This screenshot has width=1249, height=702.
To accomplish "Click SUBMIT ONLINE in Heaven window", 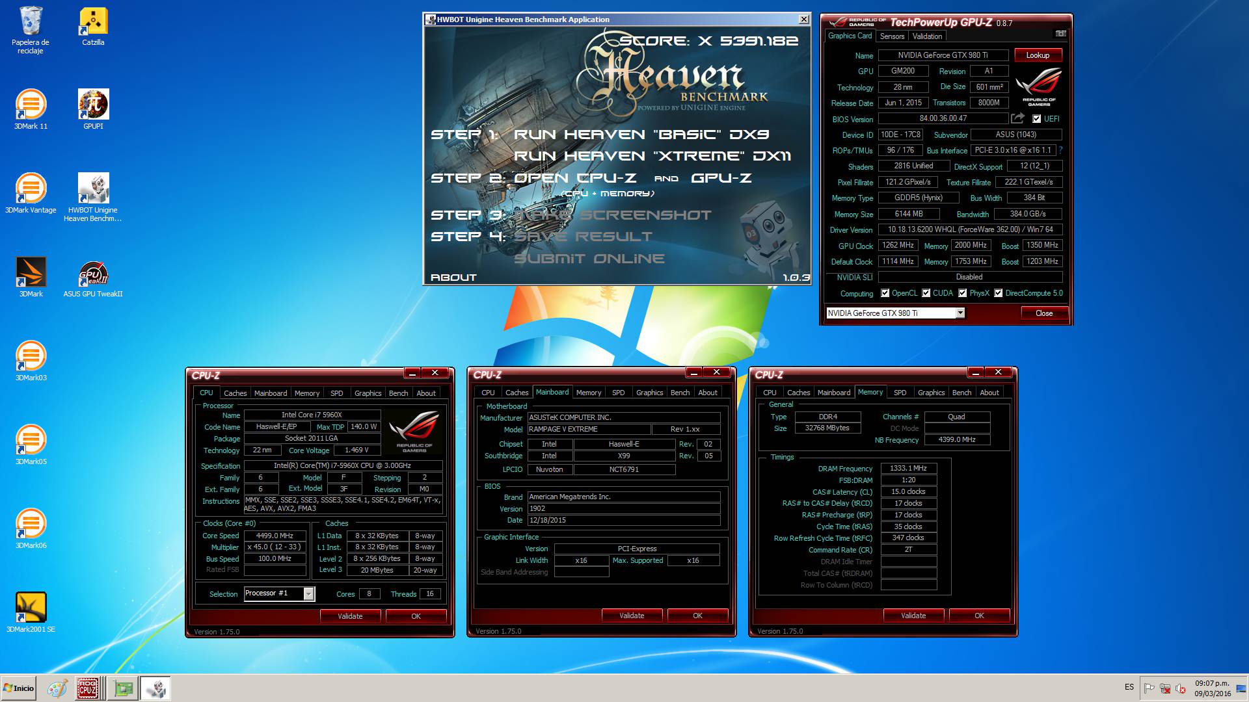I will click(589, 259).
